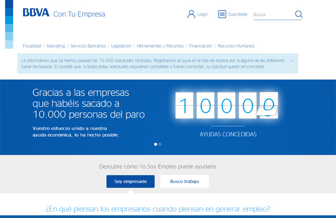The height and width of the screenshot is (218, 336).
Task: Open Herramientas y Recursos menu item
Action: click(x=160, y=46)
